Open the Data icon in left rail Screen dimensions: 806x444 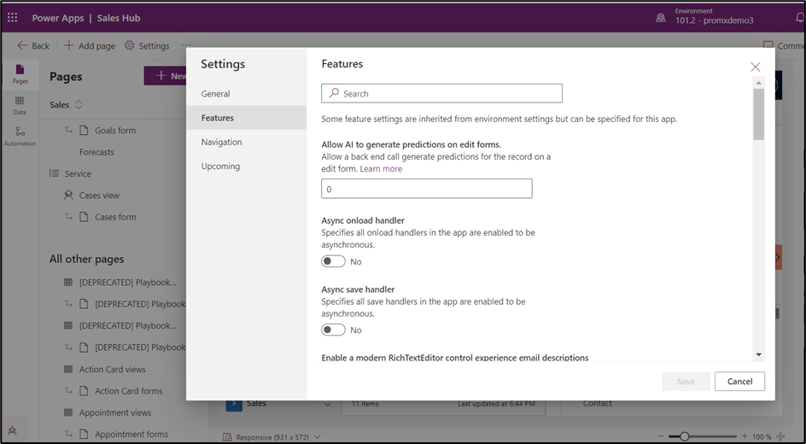20,105
